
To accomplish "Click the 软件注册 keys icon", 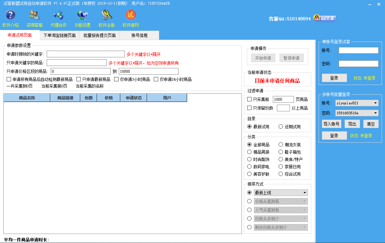I will point(106,15).
